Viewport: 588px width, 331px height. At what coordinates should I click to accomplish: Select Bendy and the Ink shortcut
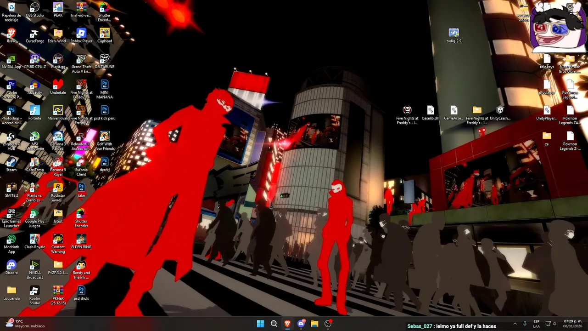tap(81, 269)
